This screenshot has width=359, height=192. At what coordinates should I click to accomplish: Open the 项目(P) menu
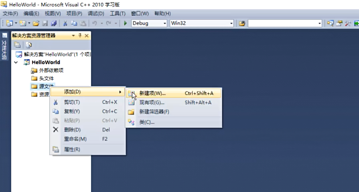tap(74, 14)
